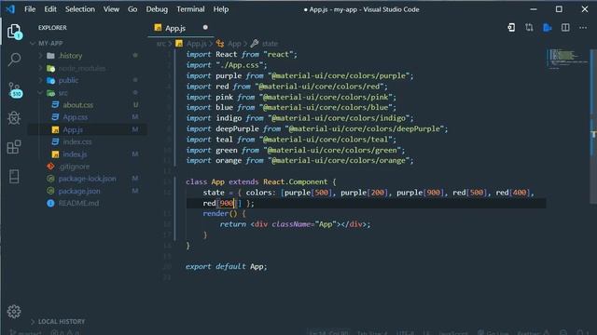597x335 pixels.
Task: Click the blue editor toolbar icon
Action: 548,27
